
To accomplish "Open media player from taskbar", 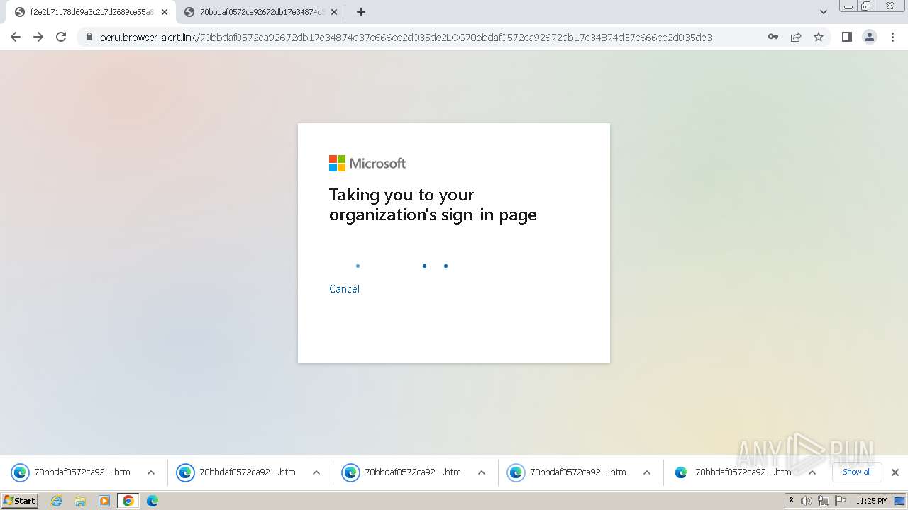I will pyautogui.click(x=104, y=501).
